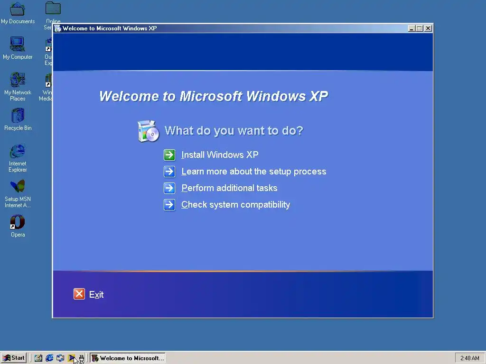Select the My Computer desktop icon

coord(18,48)
